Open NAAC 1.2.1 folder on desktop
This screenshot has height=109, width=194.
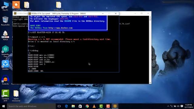(x=27, y=6)
